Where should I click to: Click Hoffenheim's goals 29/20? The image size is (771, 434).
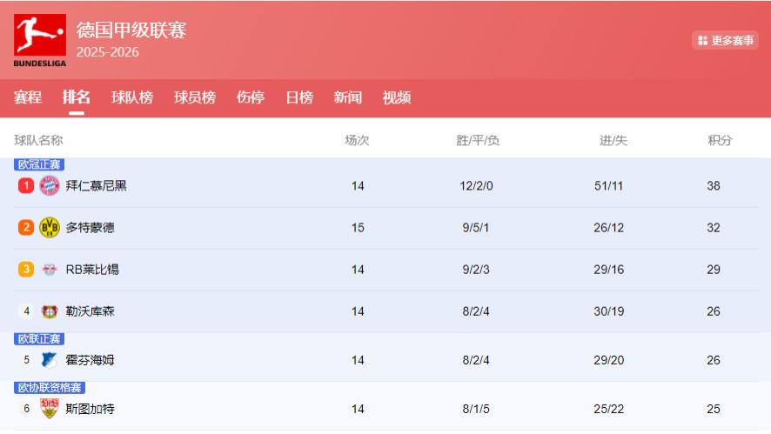pyautogui.click(x=609, y=360)
